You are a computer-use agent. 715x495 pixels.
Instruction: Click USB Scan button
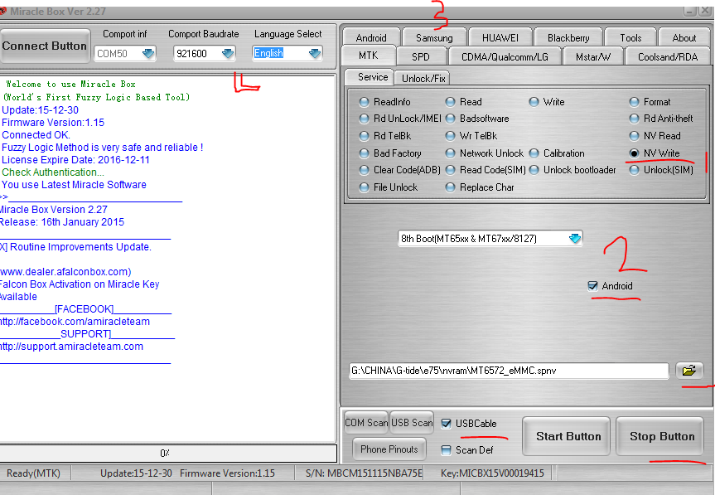[413, 423]
